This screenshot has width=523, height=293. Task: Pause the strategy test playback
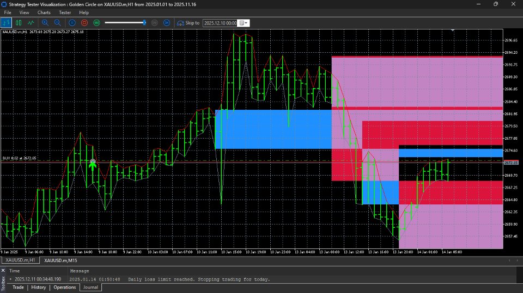(72, 23)
